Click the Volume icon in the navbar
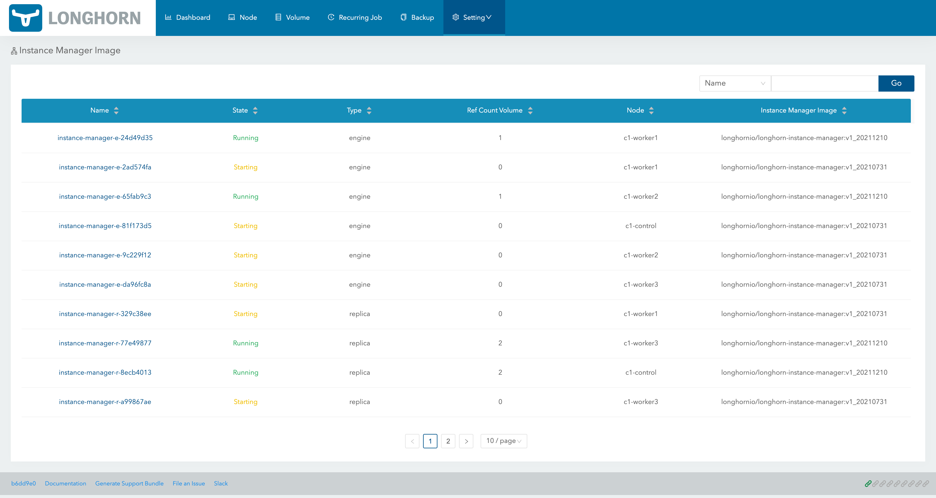 click(278, 17)
